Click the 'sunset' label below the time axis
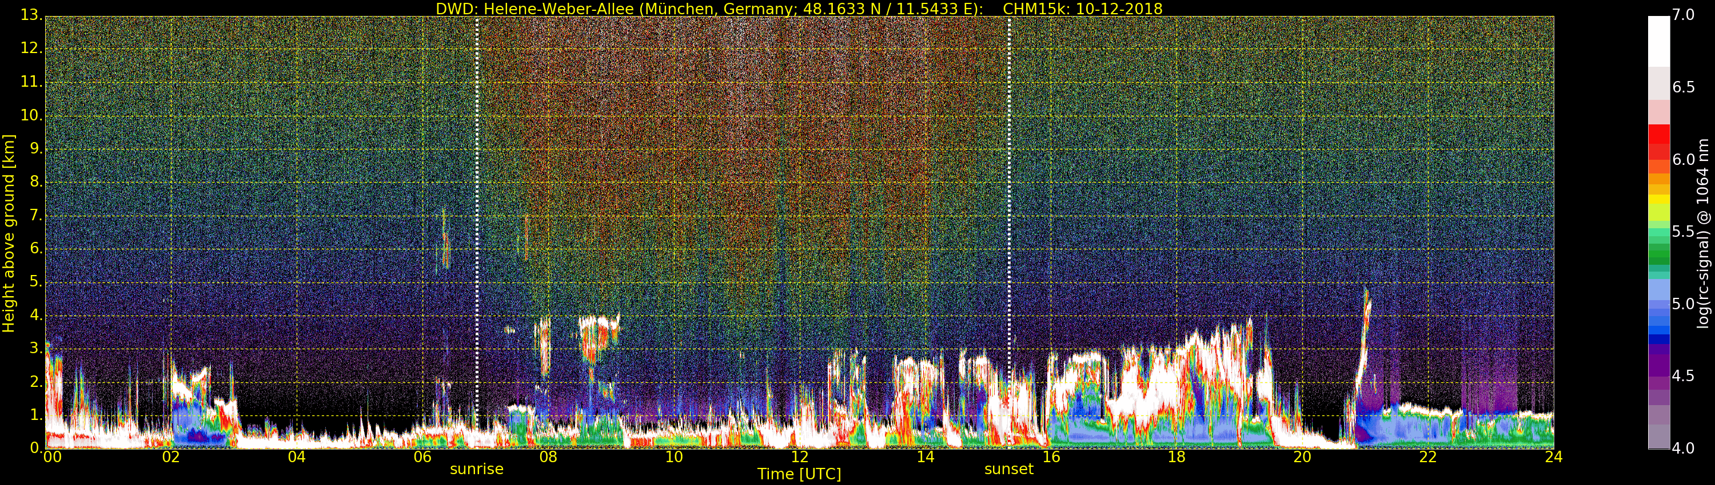 pos(1008,469)
